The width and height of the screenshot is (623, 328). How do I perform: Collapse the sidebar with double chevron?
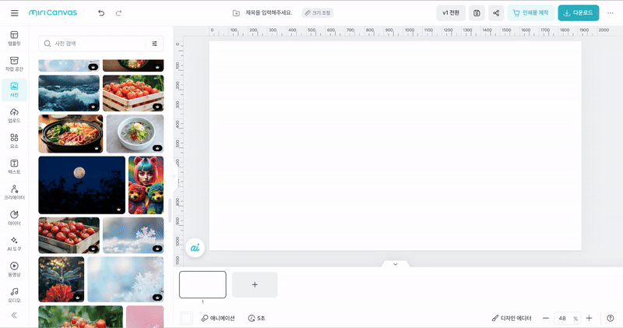tap(14, 316)
